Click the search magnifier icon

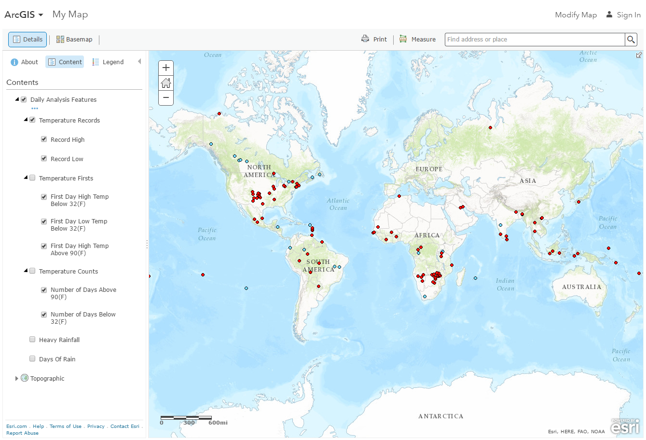(x=631, y=40)
